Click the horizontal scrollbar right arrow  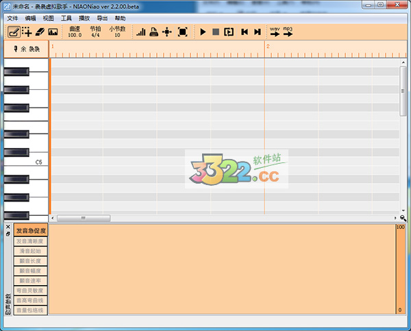pyautogui.click(x=395, y=218)
